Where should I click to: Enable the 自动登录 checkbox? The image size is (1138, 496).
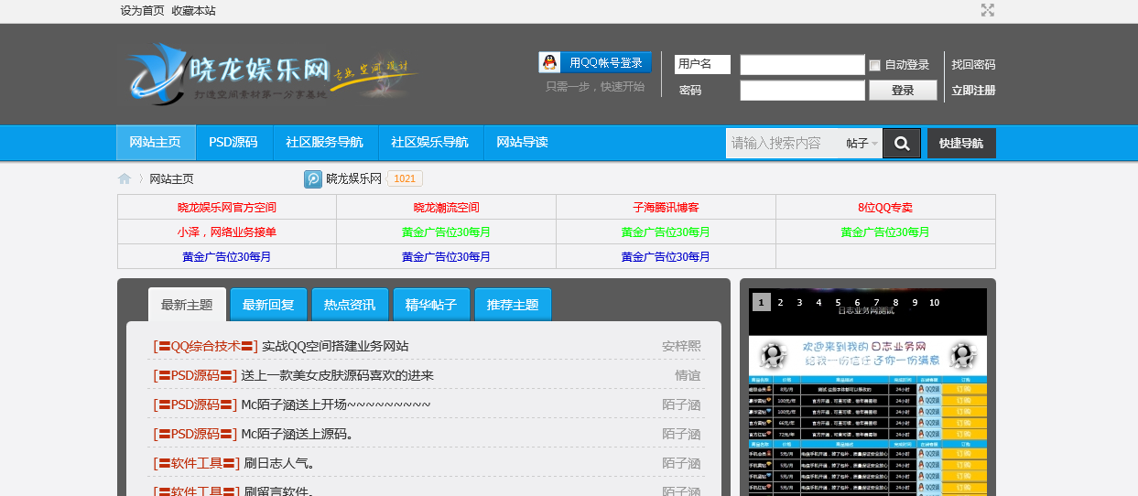(874, 65)
